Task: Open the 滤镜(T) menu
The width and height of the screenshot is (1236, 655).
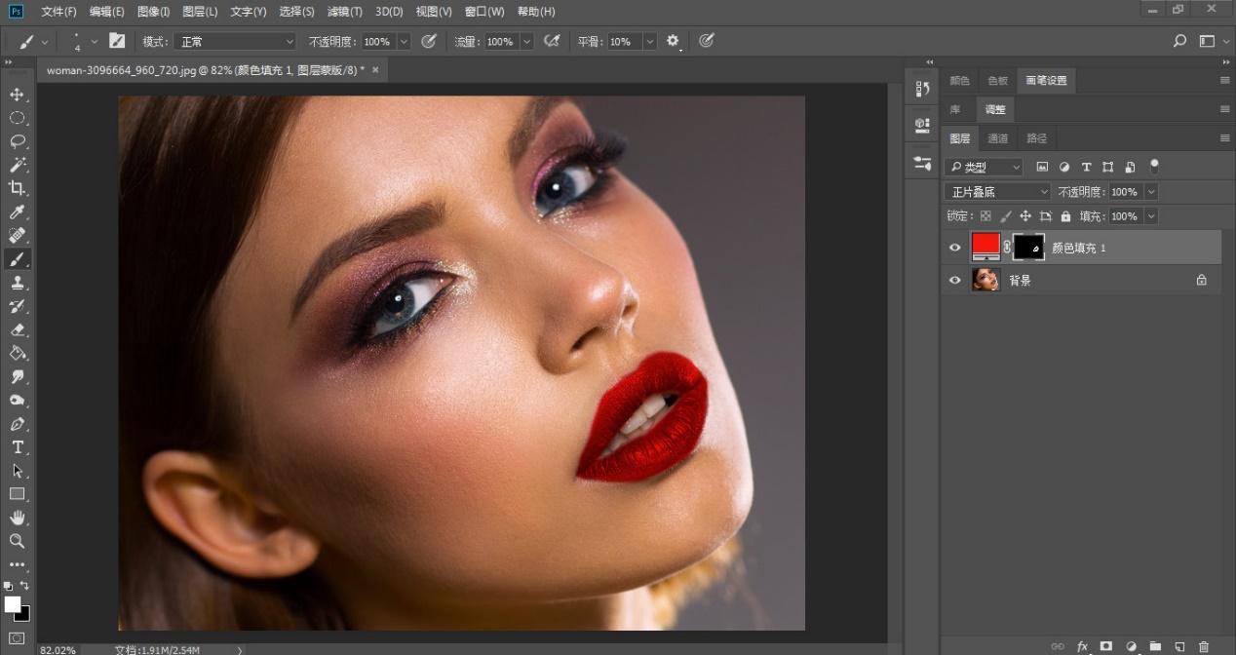Action: click(344, 12)
